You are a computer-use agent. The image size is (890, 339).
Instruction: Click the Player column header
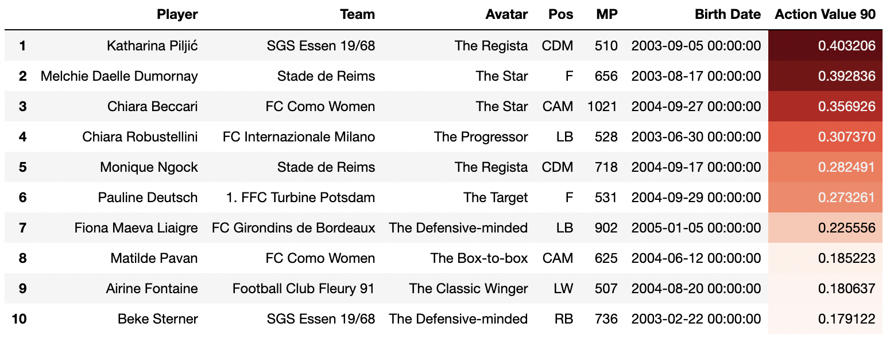[x=177, y=15]
